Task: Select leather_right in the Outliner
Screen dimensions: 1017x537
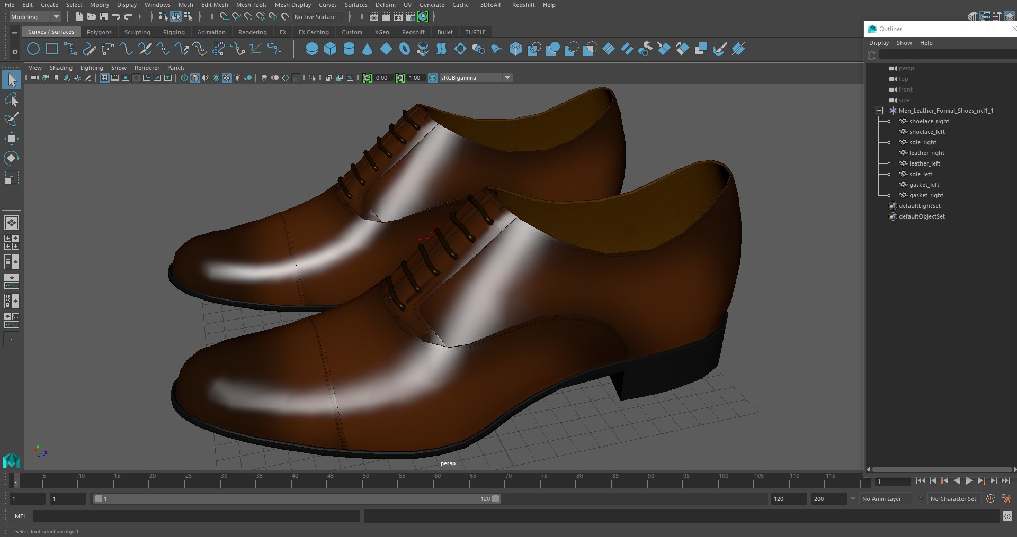Action: coord(926,153)
